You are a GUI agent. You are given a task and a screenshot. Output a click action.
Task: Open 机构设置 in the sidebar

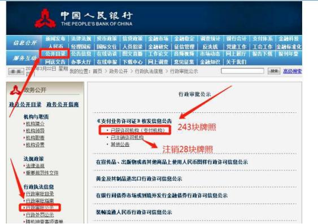pyautogui.click(x=35, y=144)
